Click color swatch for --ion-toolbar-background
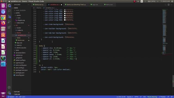Viewport: 174px width, 98px height. click(x=69, y=29)
